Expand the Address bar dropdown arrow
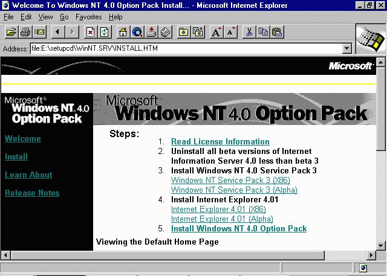This screenshot has height=276, width=387. [x=346, y=49]
